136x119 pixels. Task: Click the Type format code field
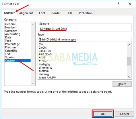[85, 39]
